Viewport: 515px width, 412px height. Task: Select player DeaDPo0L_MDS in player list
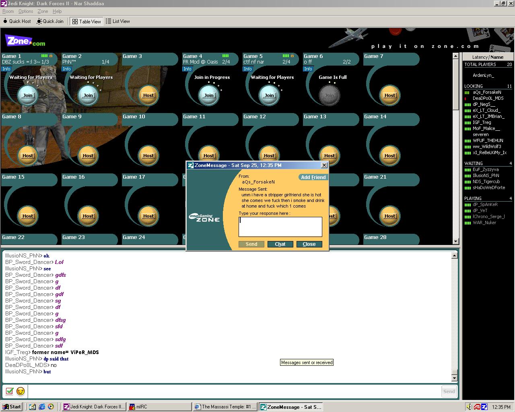point(488,98)
